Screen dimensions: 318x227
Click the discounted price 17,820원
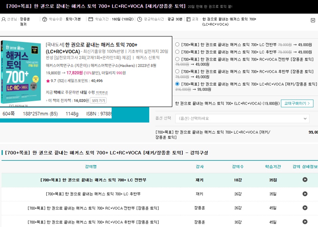coord(75,73)
